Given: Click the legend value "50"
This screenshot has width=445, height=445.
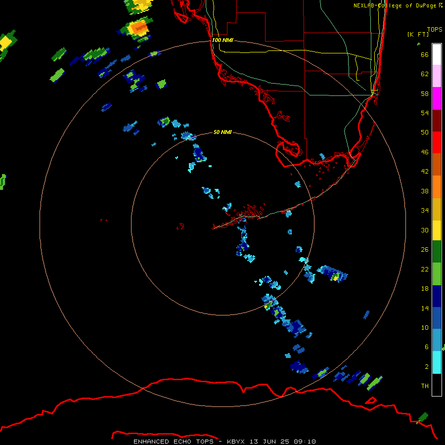Looking at the screenshot, I should (x=425, y=132).
